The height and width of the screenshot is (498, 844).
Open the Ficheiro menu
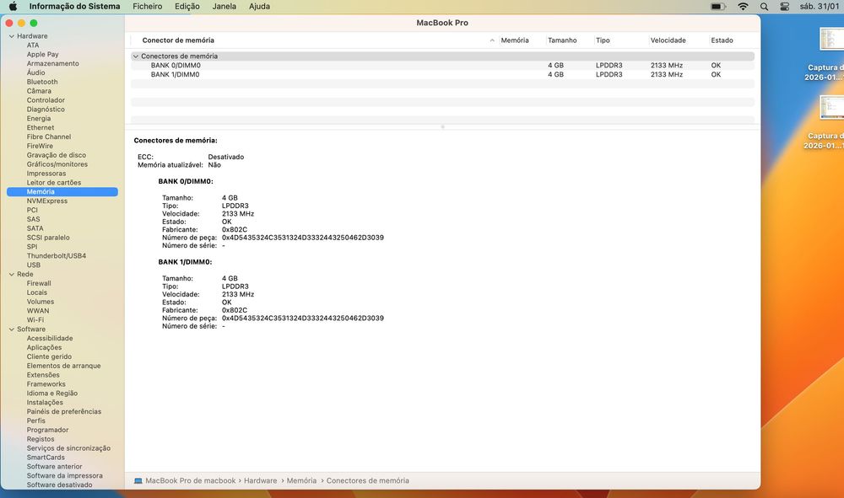click(x=148, y=7)
